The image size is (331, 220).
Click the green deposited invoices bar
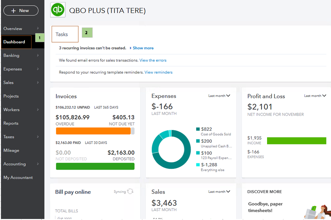click(95, 166)
